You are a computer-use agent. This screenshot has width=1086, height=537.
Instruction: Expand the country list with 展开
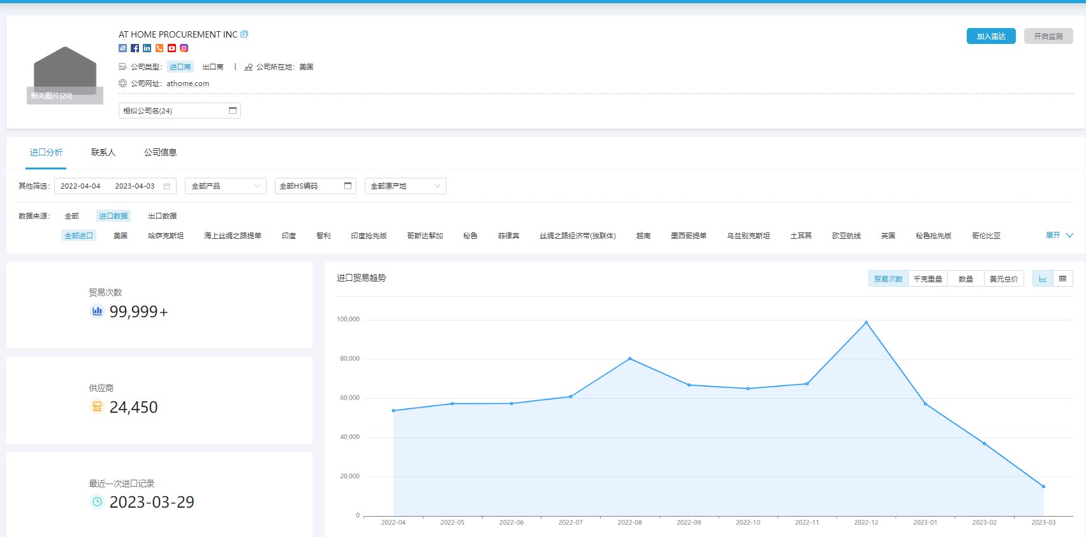point(1059,235)
